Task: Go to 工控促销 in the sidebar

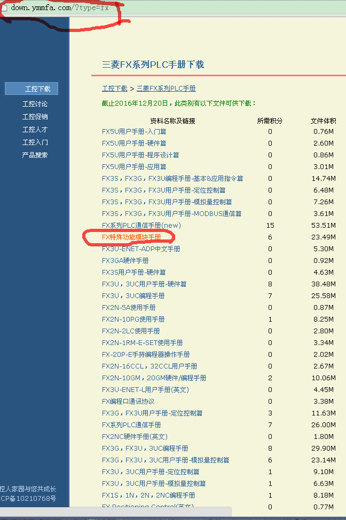Action: (x=35, y=117)
